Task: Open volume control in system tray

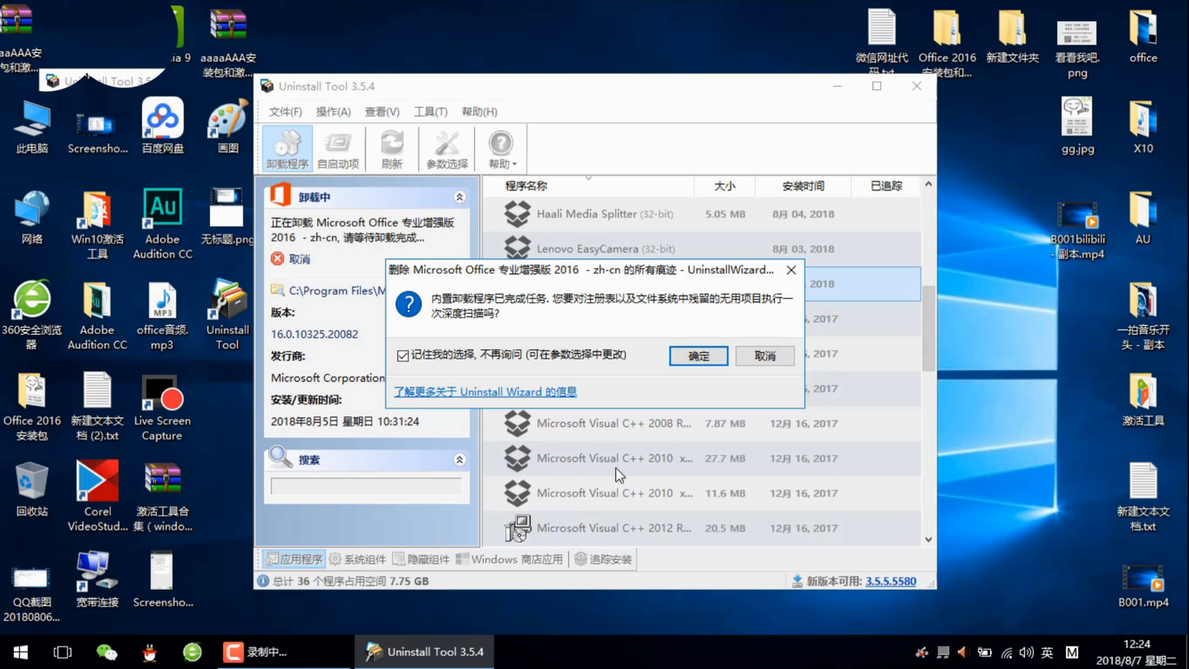Action: tap(1026, 652)
